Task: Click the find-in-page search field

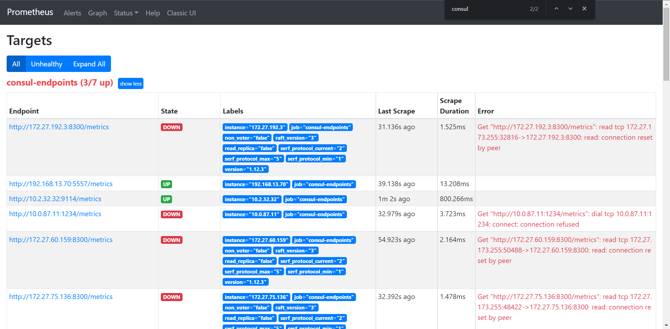Action: tap(489, 9)
